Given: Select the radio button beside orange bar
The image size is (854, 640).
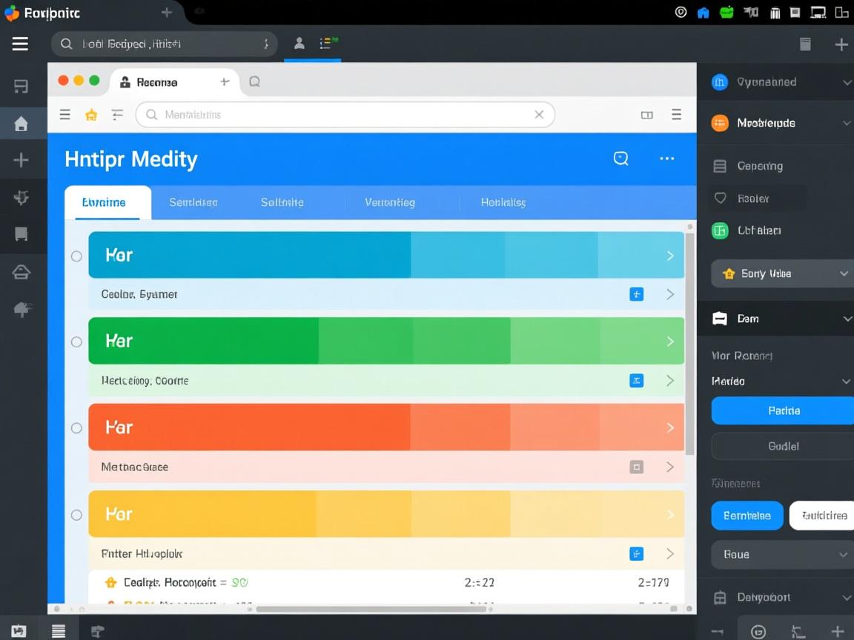Looking at the screenshot, I should (x=76, y=428).
